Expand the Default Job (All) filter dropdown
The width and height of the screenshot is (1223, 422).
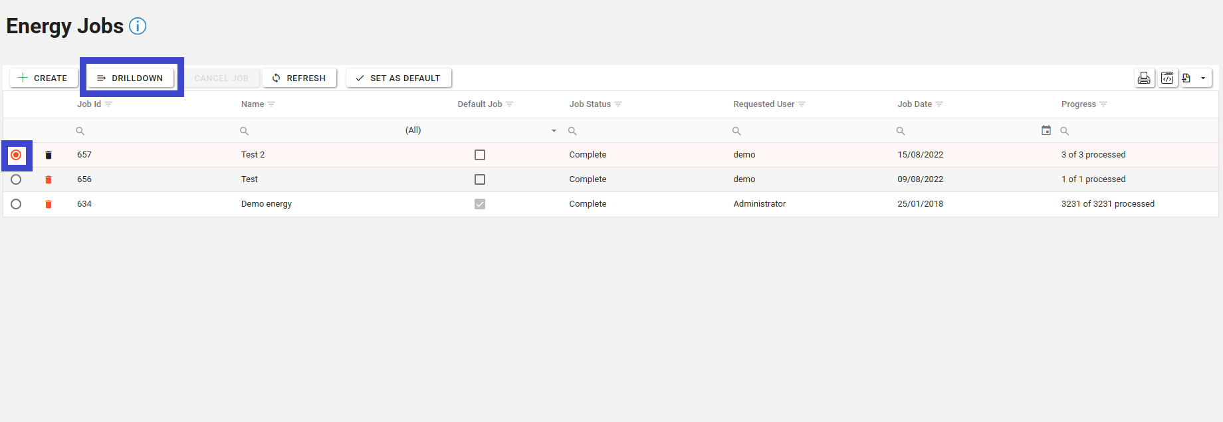point(554,131)
